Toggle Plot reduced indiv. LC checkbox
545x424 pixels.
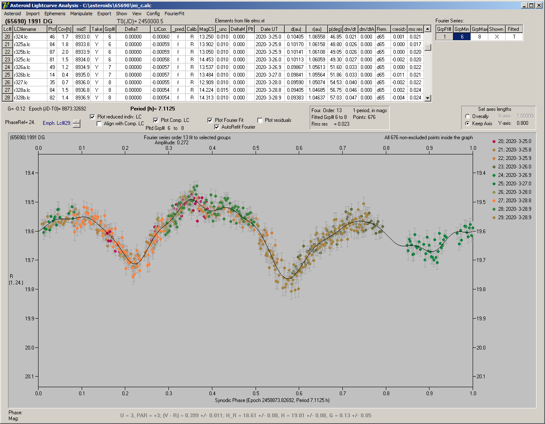click(93, 117)
